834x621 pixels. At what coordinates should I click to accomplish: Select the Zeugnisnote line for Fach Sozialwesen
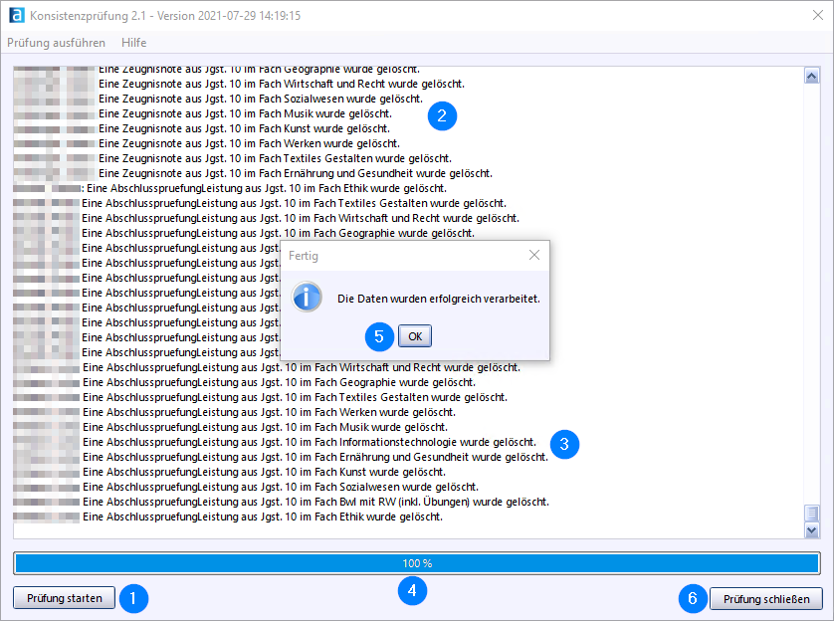[x=261, y=99]
